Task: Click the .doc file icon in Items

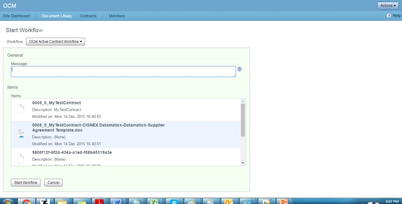Action: tap(21, 134)
